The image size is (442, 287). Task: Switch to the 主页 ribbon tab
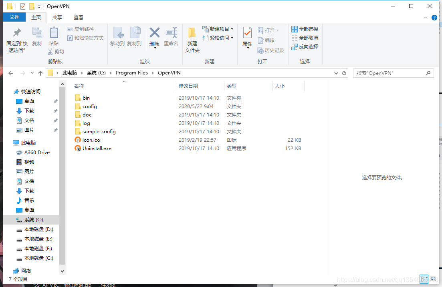(x=36, y=18)
